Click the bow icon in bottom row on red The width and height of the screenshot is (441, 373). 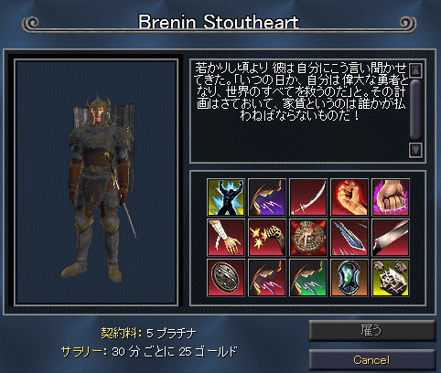pyautogui.click(x=267, y=278)
